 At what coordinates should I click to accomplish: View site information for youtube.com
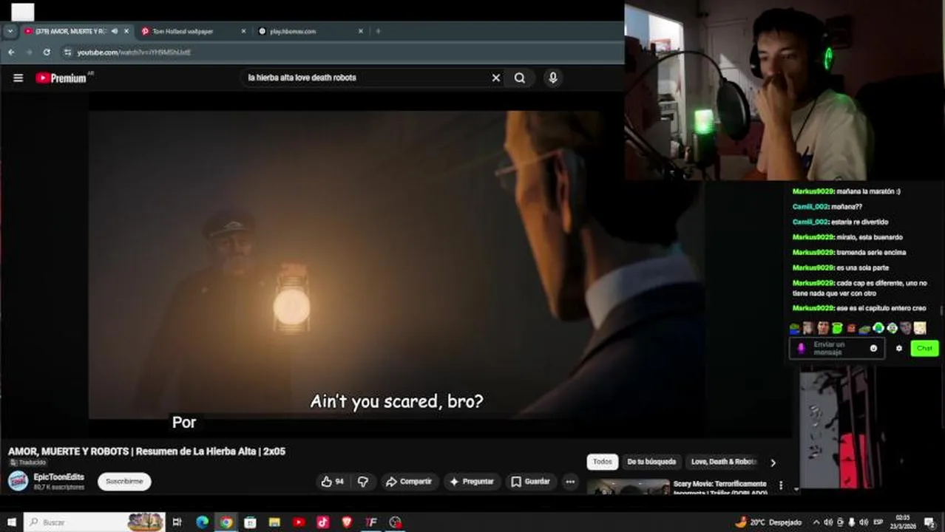tap(67, 52)
